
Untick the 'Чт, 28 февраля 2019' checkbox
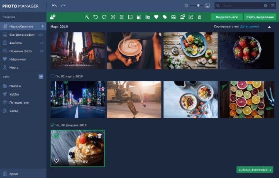52,125
